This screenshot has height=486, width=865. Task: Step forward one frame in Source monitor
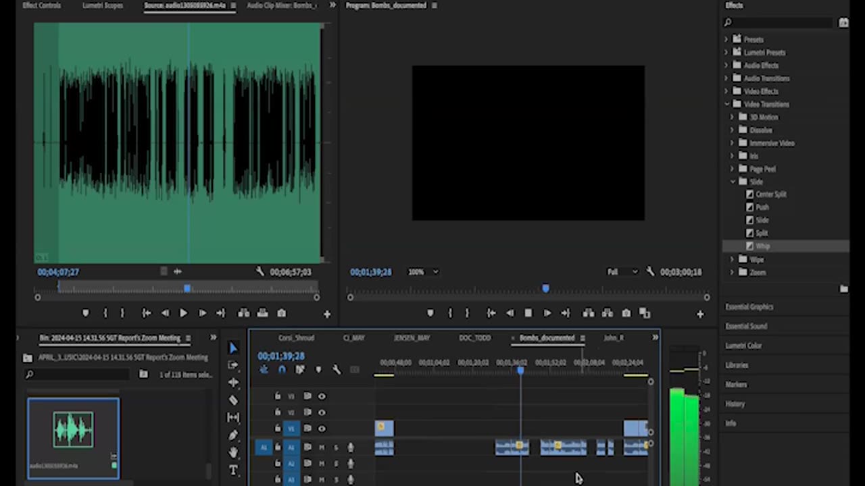pos(201,313)
